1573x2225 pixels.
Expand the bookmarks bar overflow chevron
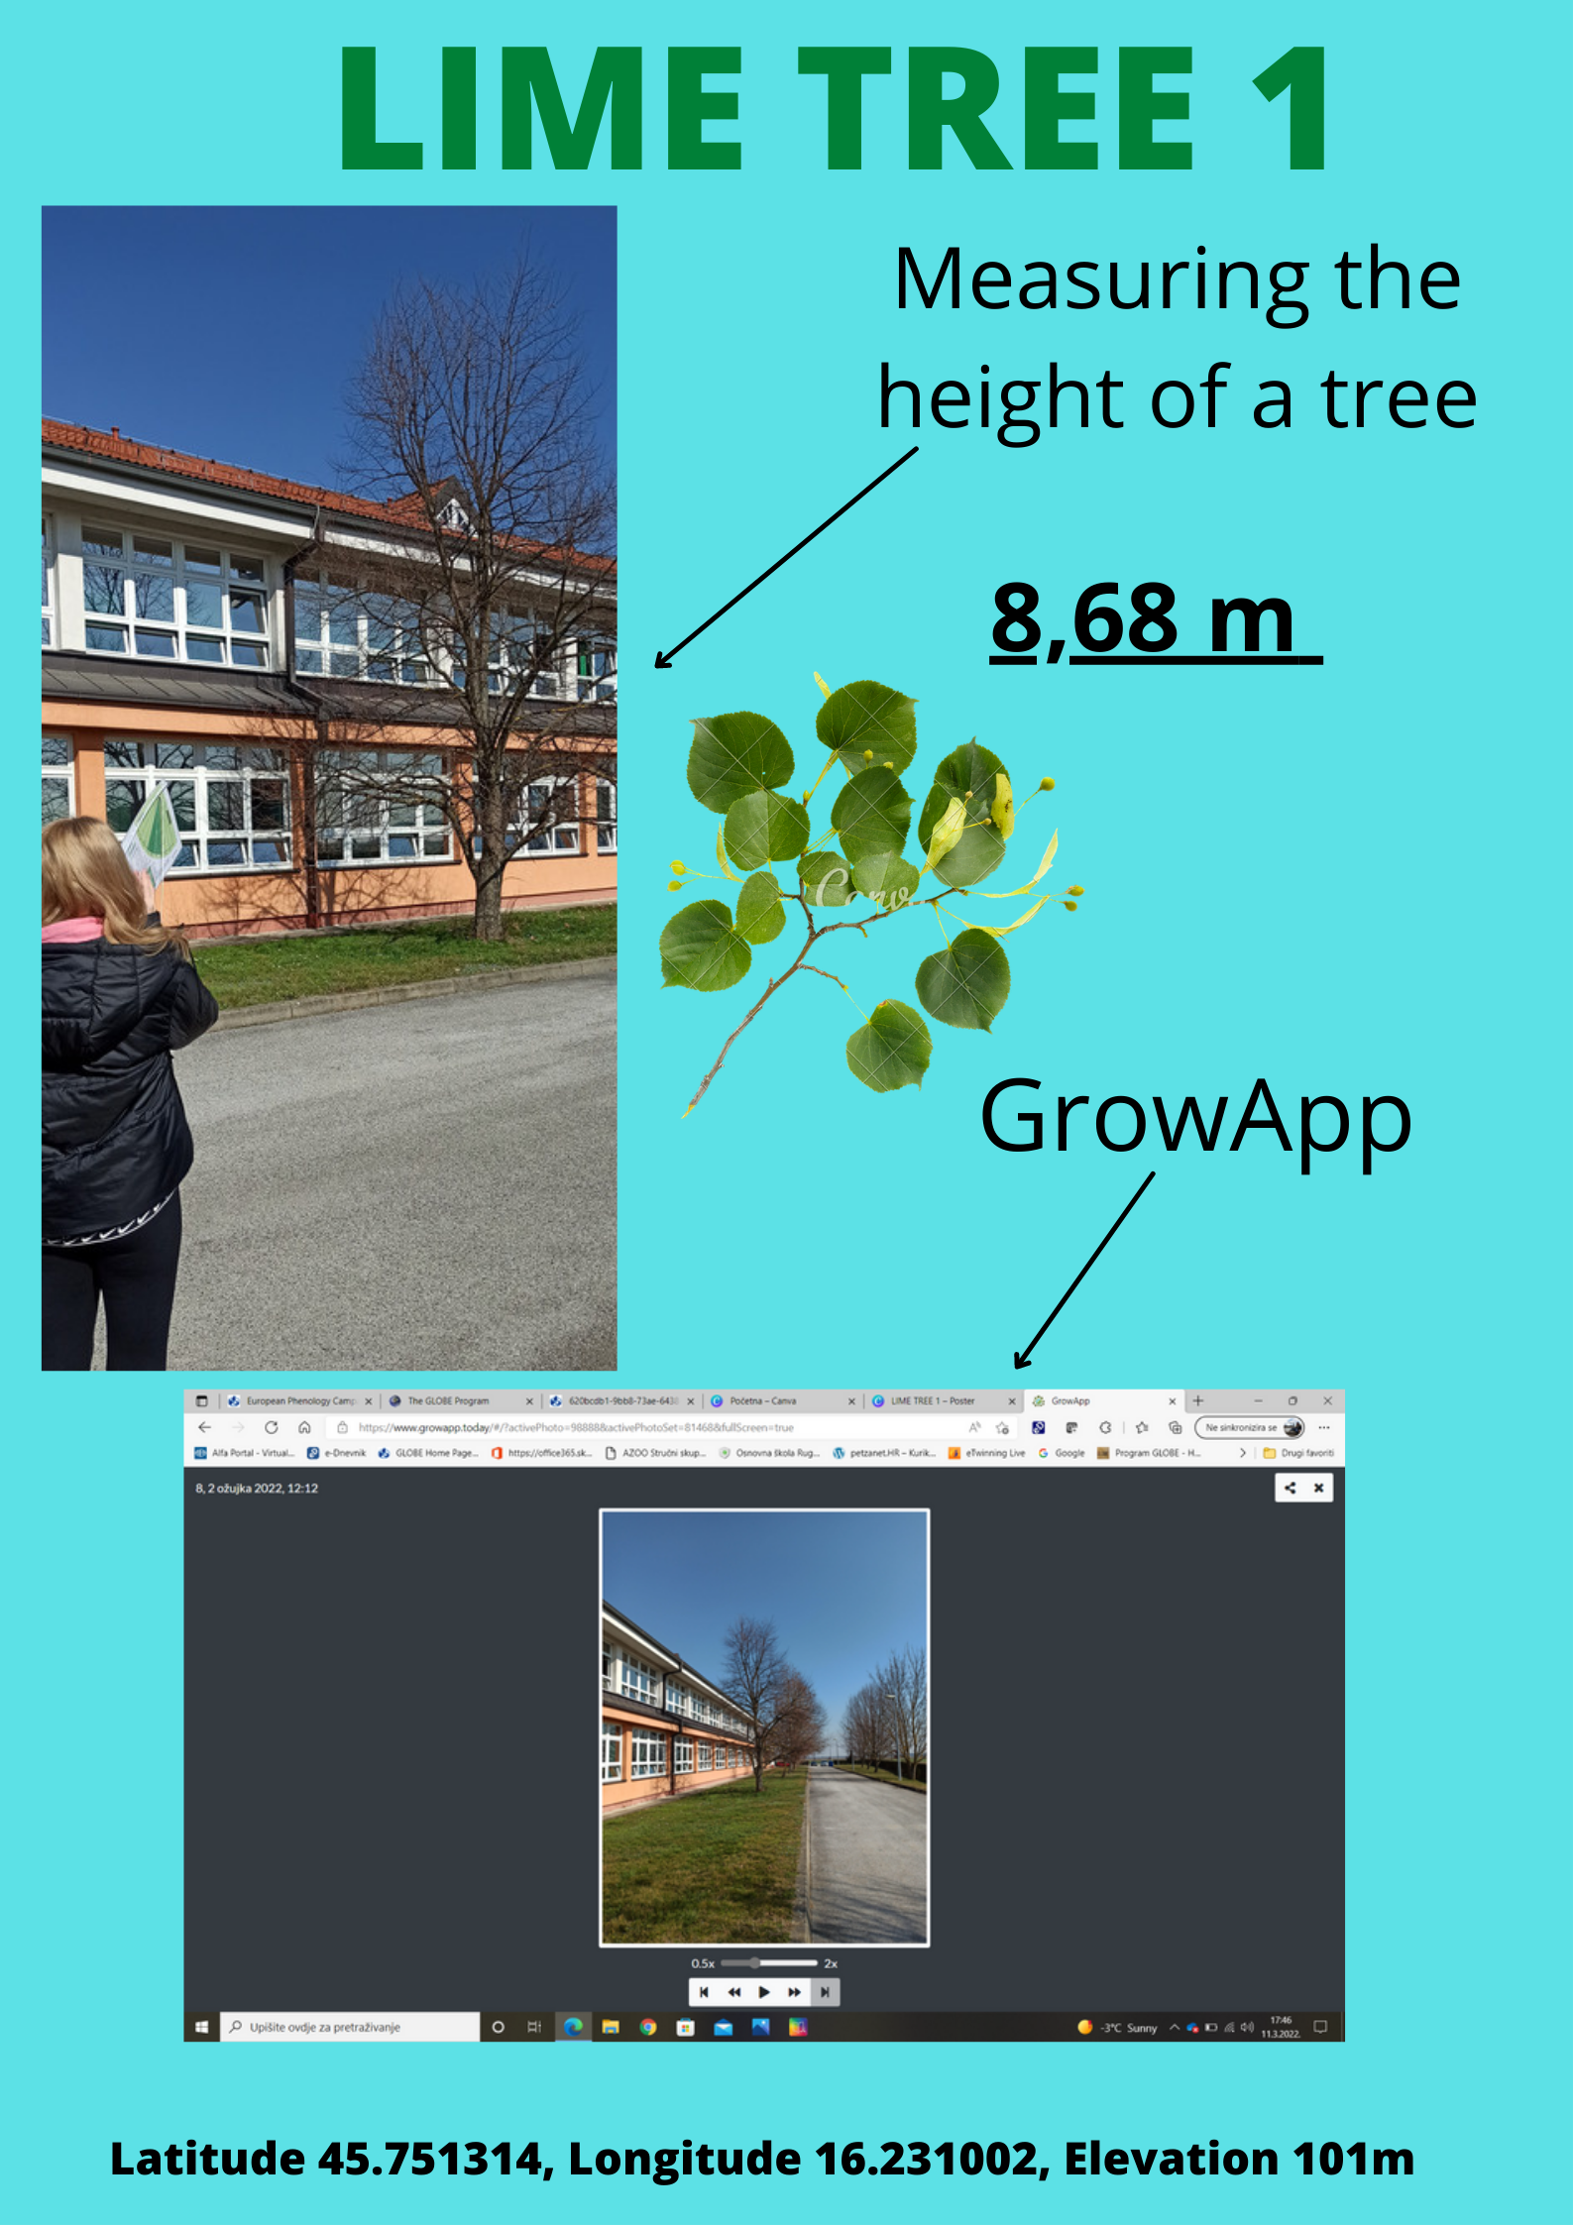1243,1453
